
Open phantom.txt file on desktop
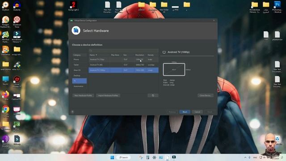[x=277, y=36]
